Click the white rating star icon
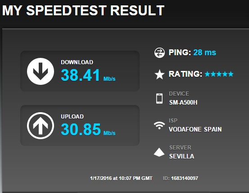The image size is (249, 193). [x=159, y=74]
